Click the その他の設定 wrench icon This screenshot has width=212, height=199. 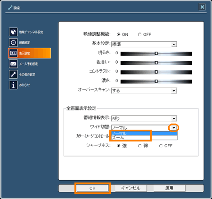click(x=13, y=75)
